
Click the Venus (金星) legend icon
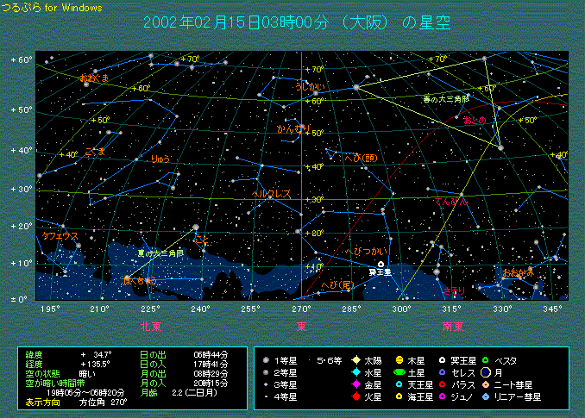tap(355, 384)
